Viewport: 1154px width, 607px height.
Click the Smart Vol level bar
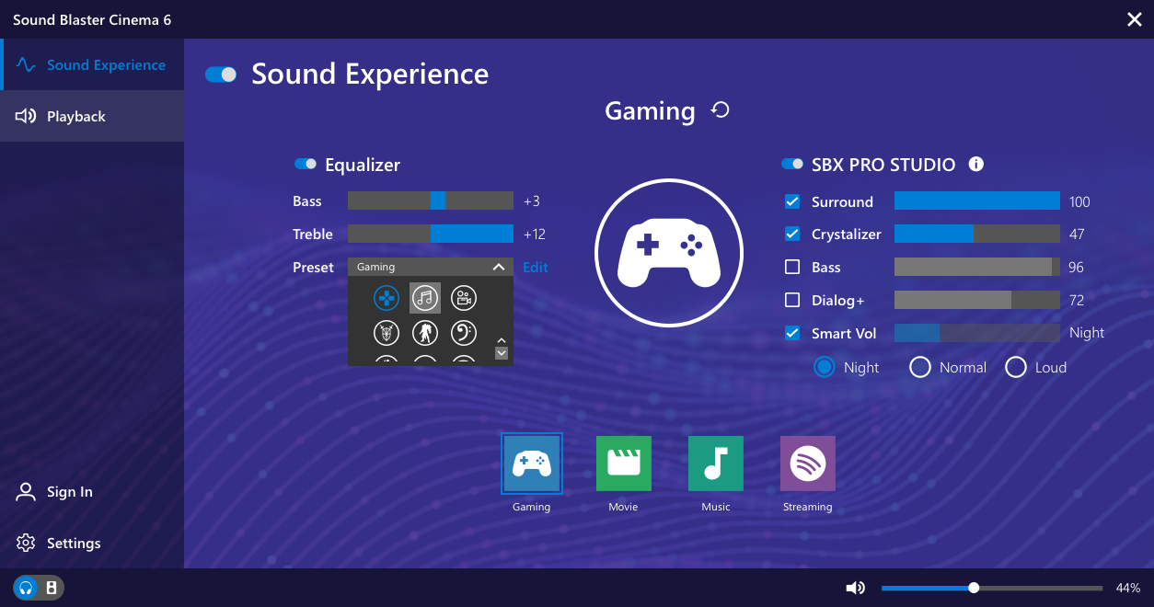pyautogui.click(x=977, y=333)
